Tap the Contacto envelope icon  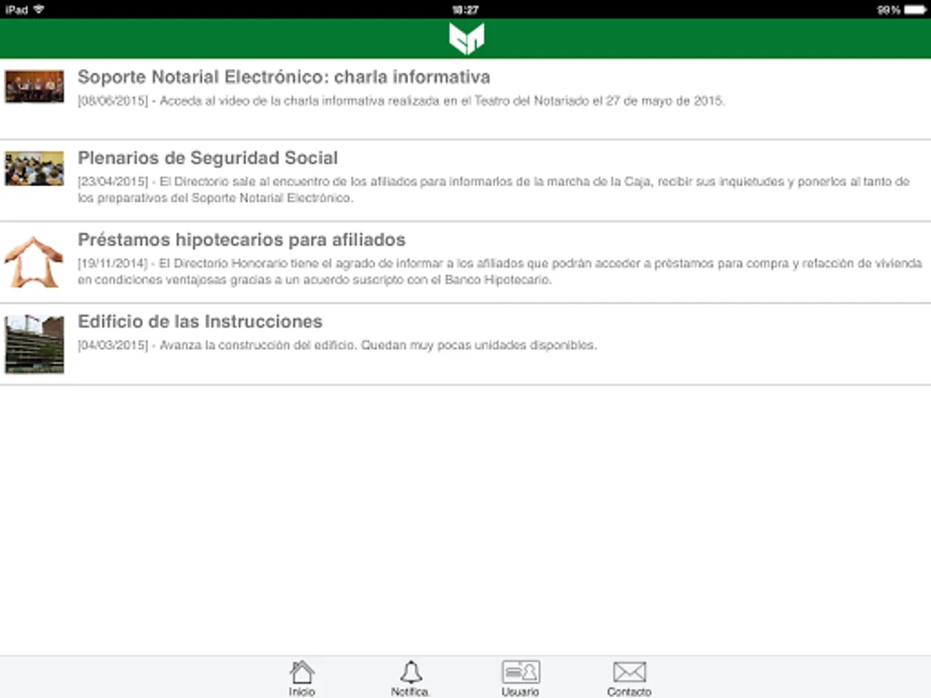pos(629,672)
